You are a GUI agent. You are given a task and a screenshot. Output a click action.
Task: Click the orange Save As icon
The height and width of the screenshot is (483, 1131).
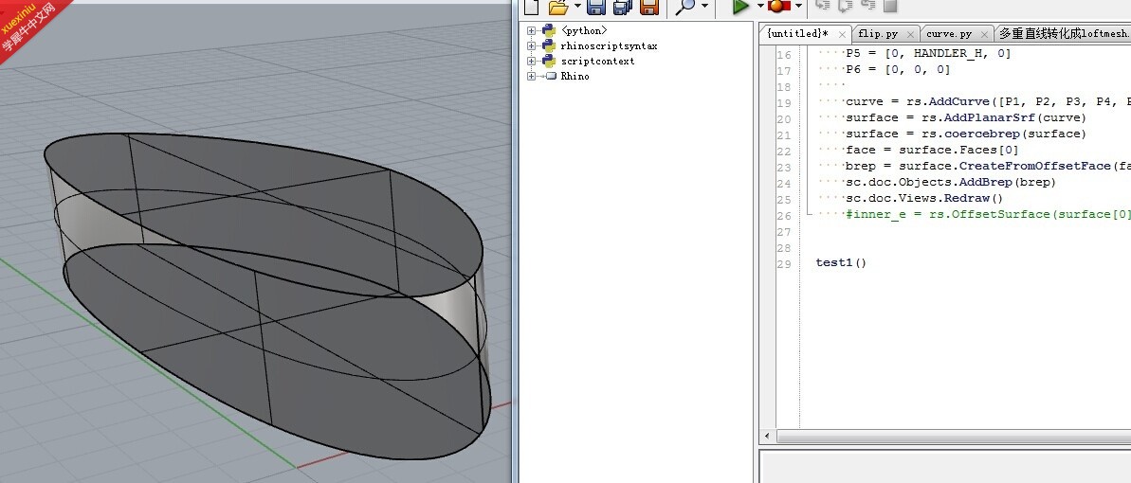point(649,7)
